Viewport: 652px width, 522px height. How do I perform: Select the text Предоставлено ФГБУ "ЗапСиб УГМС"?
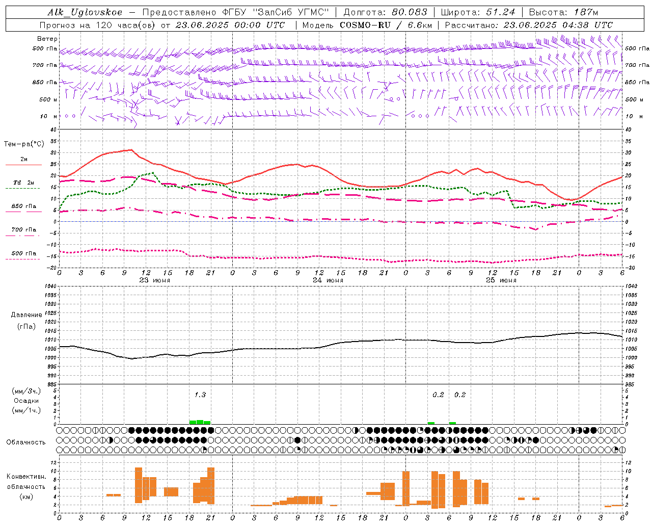[236, 12]
